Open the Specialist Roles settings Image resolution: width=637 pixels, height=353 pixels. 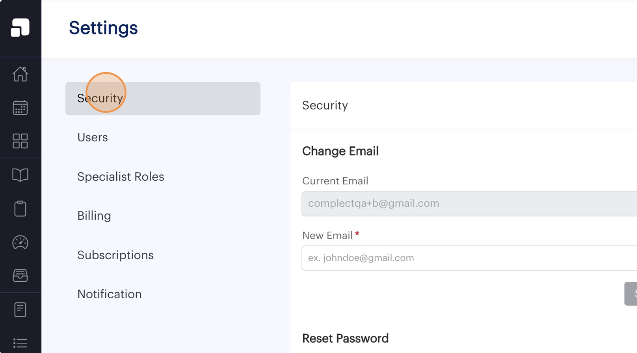click(120, 177)
